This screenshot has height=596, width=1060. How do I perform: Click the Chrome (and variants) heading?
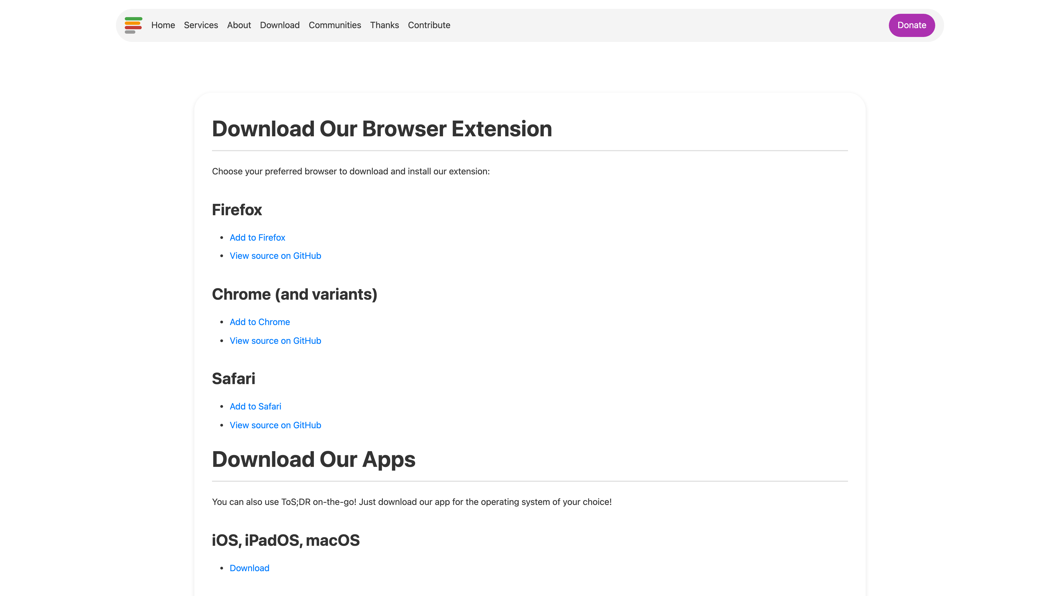pos(295,294)
